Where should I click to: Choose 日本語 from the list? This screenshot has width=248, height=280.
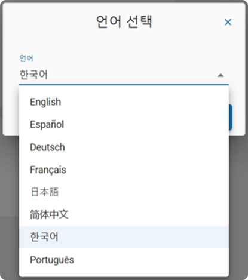pos(124,192)
